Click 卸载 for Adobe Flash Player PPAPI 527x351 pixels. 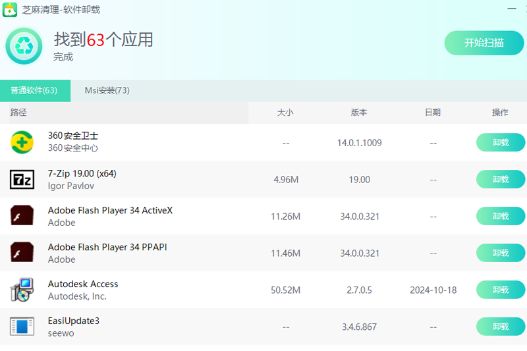click(500, 253)
